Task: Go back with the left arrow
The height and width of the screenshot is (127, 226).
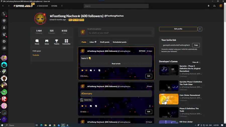Action: [x=3, y=6]
